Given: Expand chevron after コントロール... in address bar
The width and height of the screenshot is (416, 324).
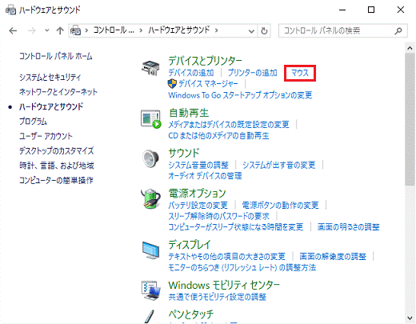Looking at the screenshot, I should point(141,30).
